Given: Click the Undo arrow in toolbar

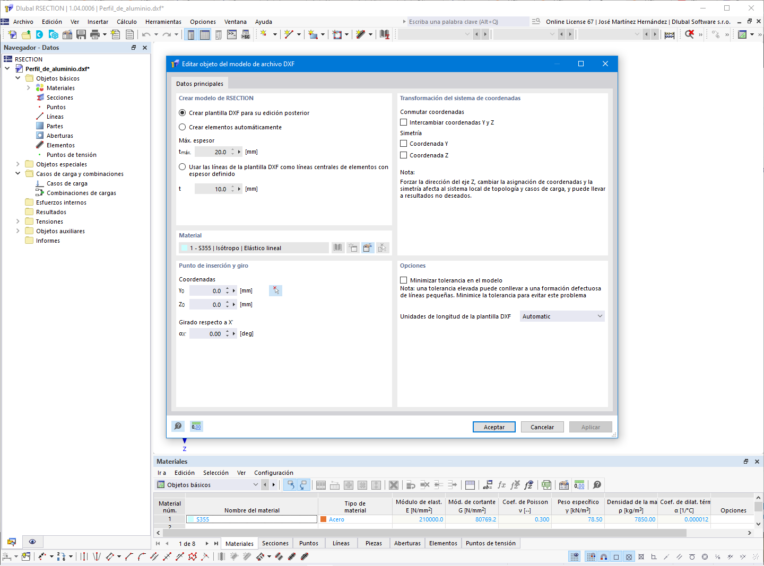Looking at the screenshot, I should click(146, 34).
